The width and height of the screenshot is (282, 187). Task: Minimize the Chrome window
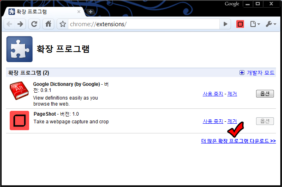pos(248,4)
